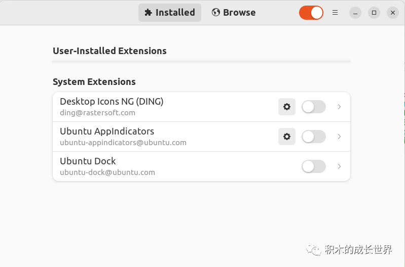Enable Ubuntu AppIndicators switch

click(314, 137)
